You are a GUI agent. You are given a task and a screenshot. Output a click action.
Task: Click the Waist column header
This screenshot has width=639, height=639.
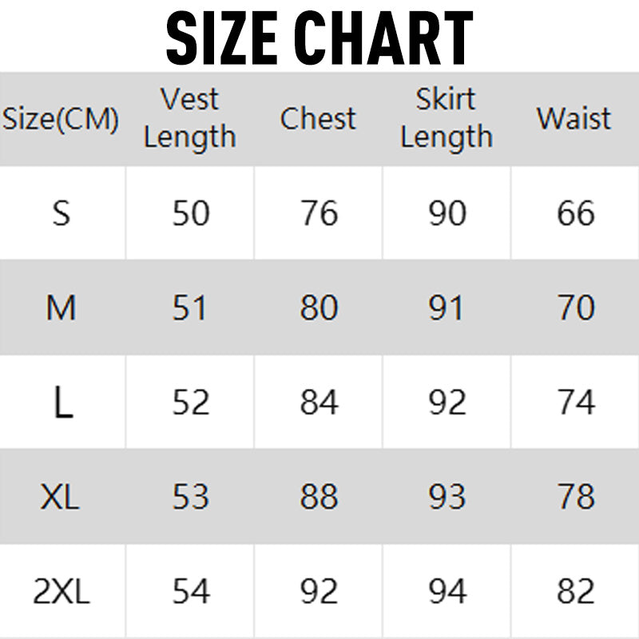574,119
